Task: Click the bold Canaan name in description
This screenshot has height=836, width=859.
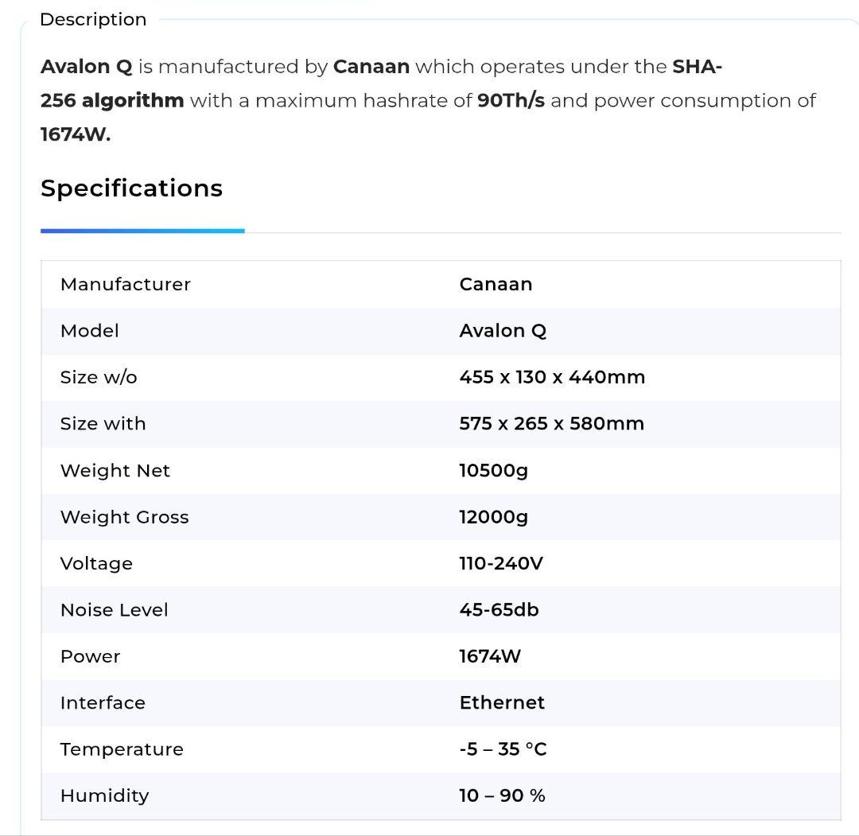Action: (371, 67)
